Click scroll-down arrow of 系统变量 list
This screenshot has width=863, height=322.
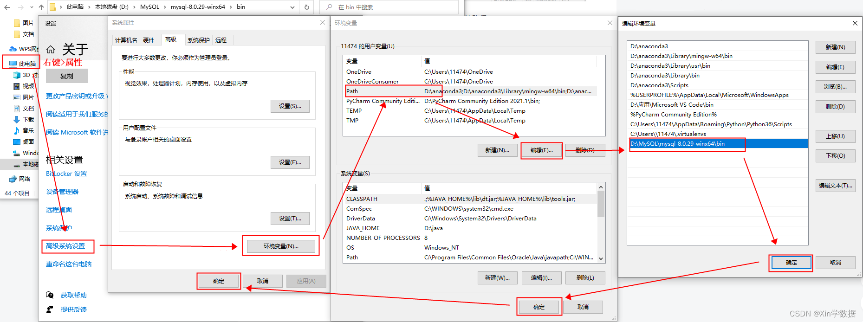[x=601, y=259]
